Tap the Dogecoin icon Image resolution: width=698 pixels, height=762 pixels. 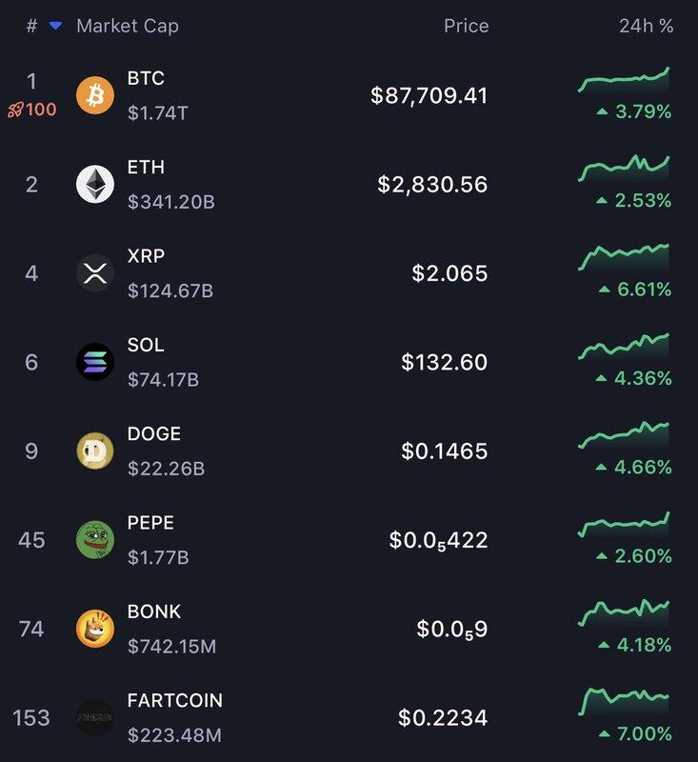click(95, 451)
